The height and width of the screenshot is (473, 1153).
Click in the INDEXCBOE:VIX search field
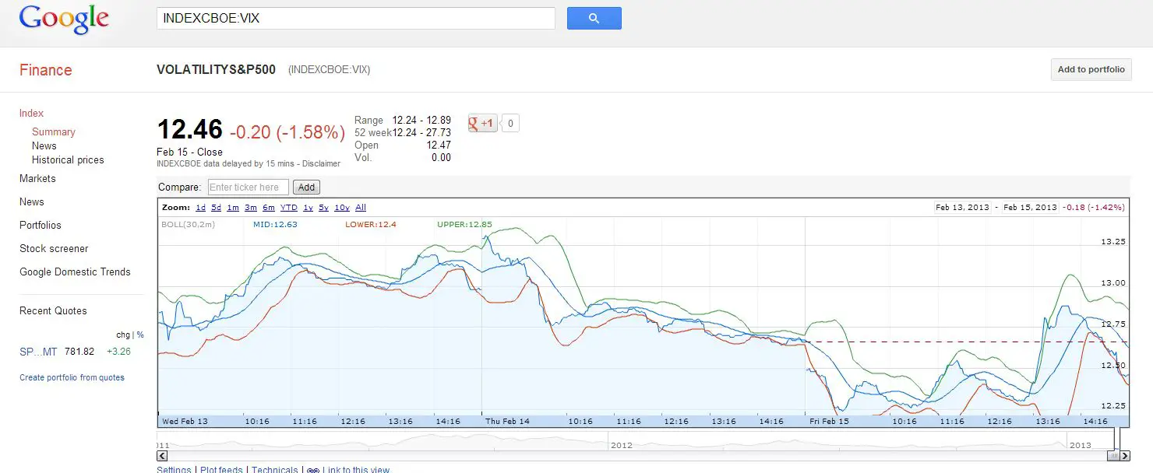356,19
